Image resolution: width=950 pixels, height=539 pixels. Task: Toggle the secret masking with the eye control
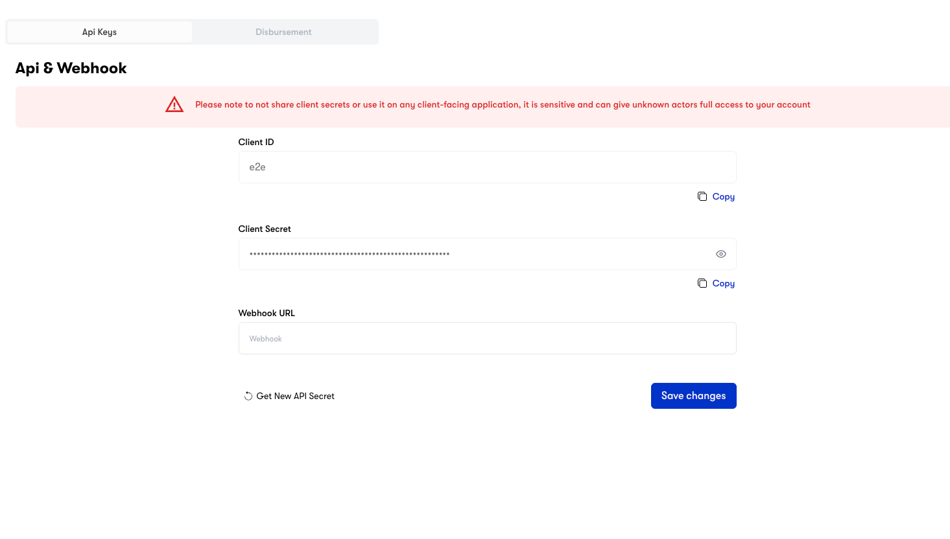point(720,254)
